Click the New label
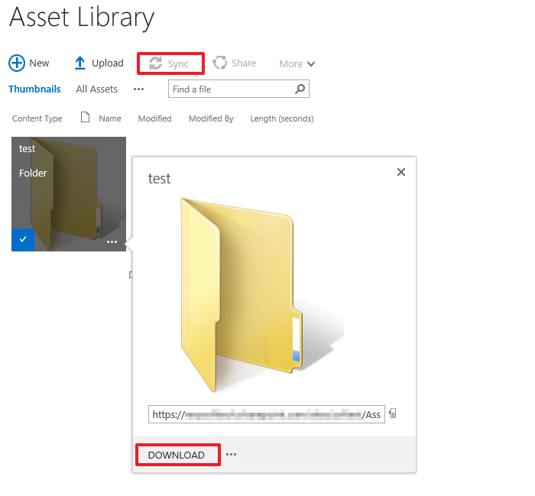 click(x=39, y=63)
